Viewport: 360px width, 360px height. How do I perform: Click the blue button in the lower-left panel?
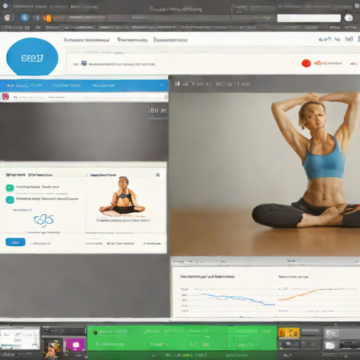[x=15, y=242]
